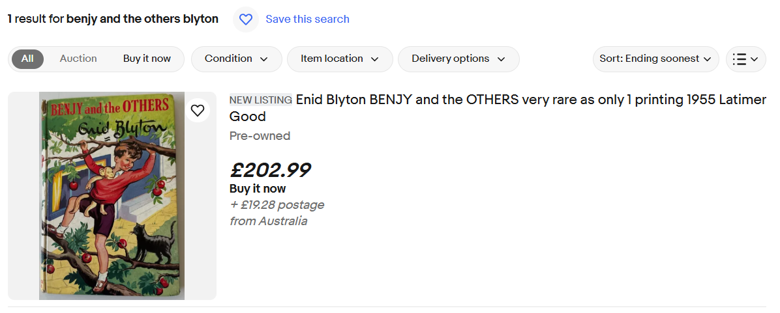
Task: Filter by the Buy it now tab
Action: coord(147,59)
